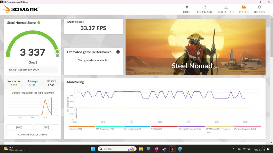Click the NVIDIA GeForce RTX 3070 field
The height and width of the screenshot is (153, 273).
tap(32, 70)
